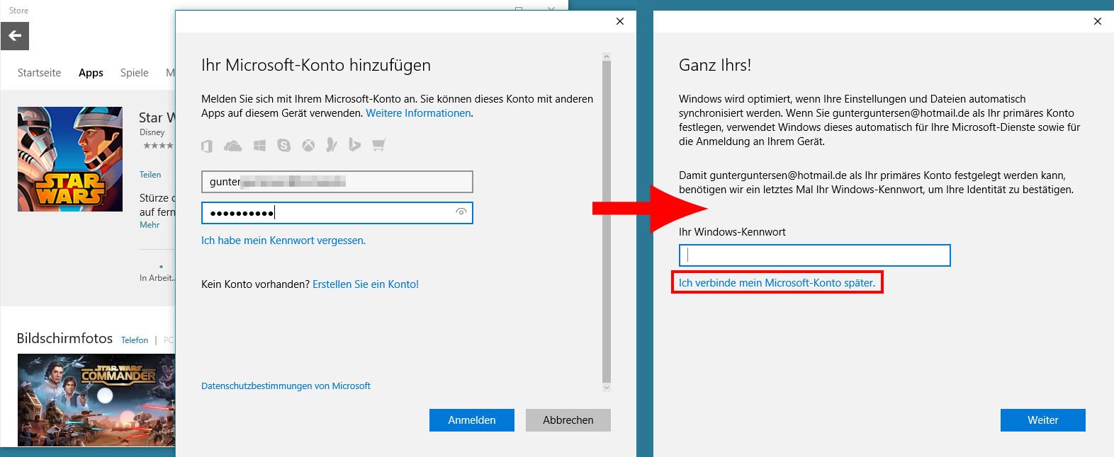Viewport: 1114px width, 457px height.
Task: Click the star rating under Disney
Action: coord(158,146)
